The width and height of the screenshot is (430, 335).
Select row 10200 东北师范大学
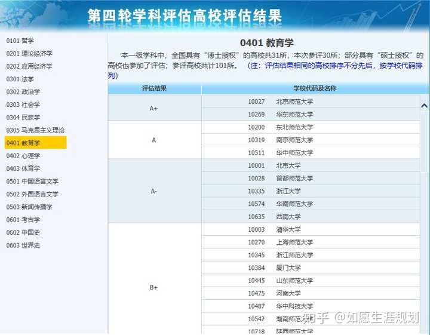tap(311, 127)
